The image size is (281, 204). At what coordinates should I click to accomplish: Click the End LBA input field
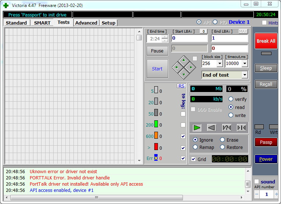pos(230,38)
